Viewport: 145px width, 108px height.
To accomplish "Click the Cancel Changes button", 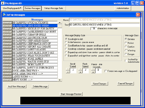I will coord(125,84).
